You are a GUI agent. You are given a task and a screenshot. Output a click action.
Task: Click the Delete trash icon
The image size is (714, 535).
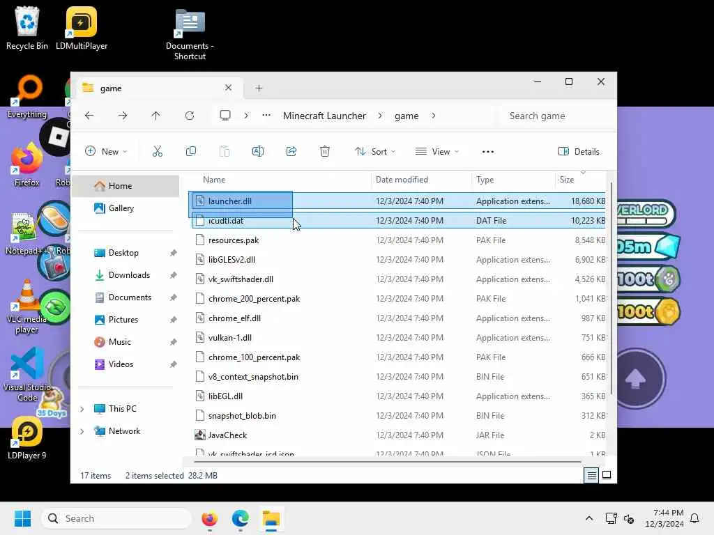coord(325,151)
